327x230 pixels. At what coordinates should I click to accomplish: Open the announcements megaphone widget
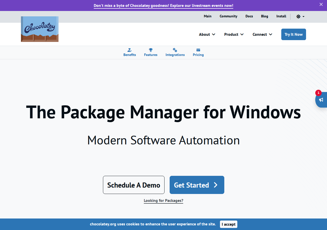tap(321, 100)
